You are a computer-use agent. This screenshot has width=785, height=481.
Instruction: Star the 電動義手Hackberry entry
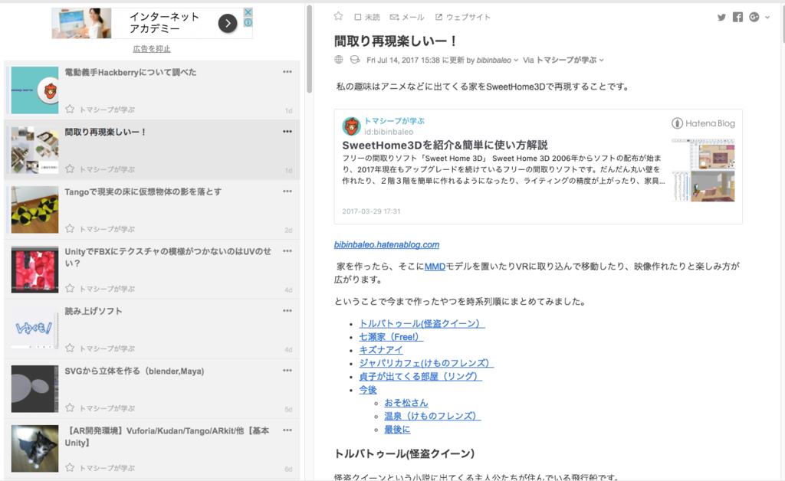tap(70, 109)
